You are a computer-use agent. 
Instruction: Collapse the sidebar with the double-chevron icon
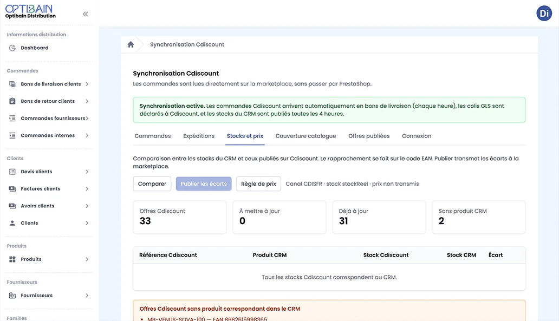coord(85,14)
